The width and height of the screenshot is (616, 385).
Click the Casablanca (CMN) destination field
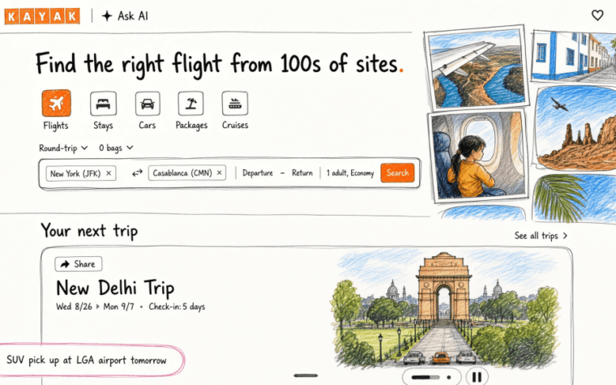(x=187, y=173)
